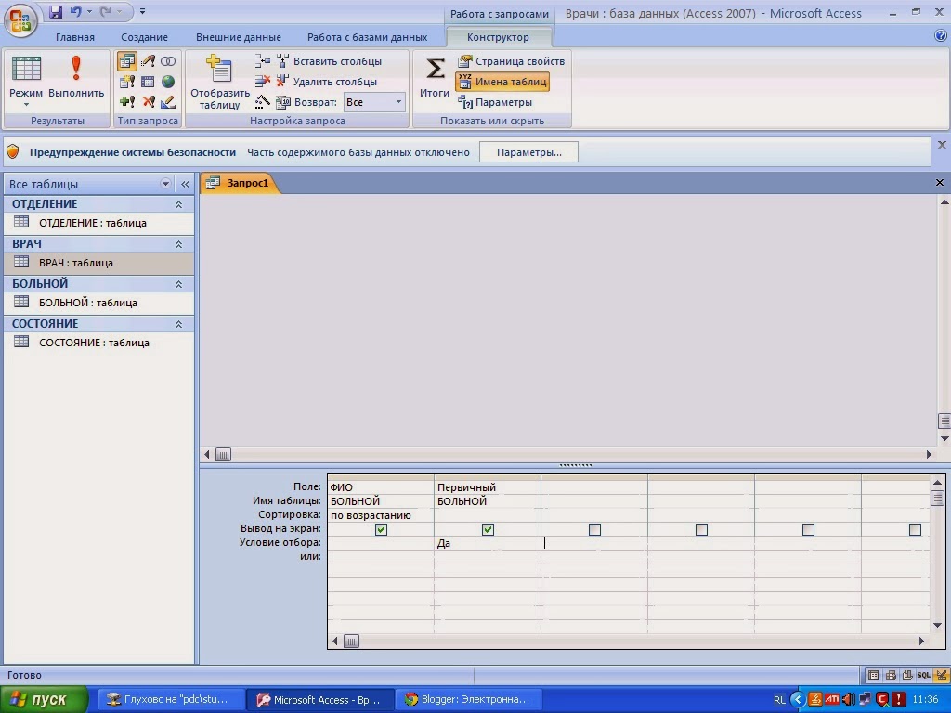Check the show box in third grid column
Image resolution: width=951 pixels, height=713 pixels.
(x=594, y=529)
